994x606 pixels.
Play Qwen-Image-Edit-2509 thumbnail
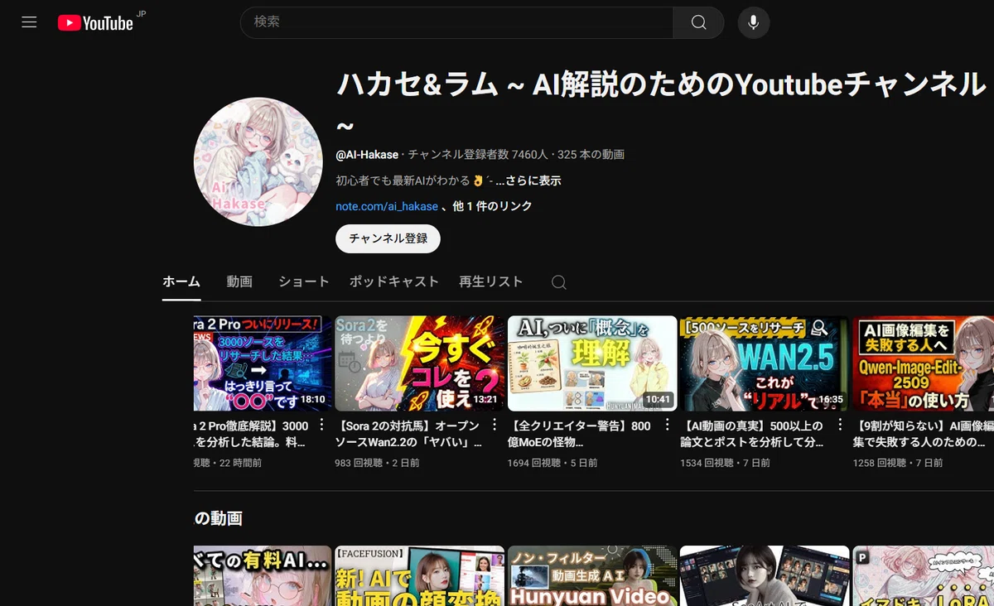923,363
